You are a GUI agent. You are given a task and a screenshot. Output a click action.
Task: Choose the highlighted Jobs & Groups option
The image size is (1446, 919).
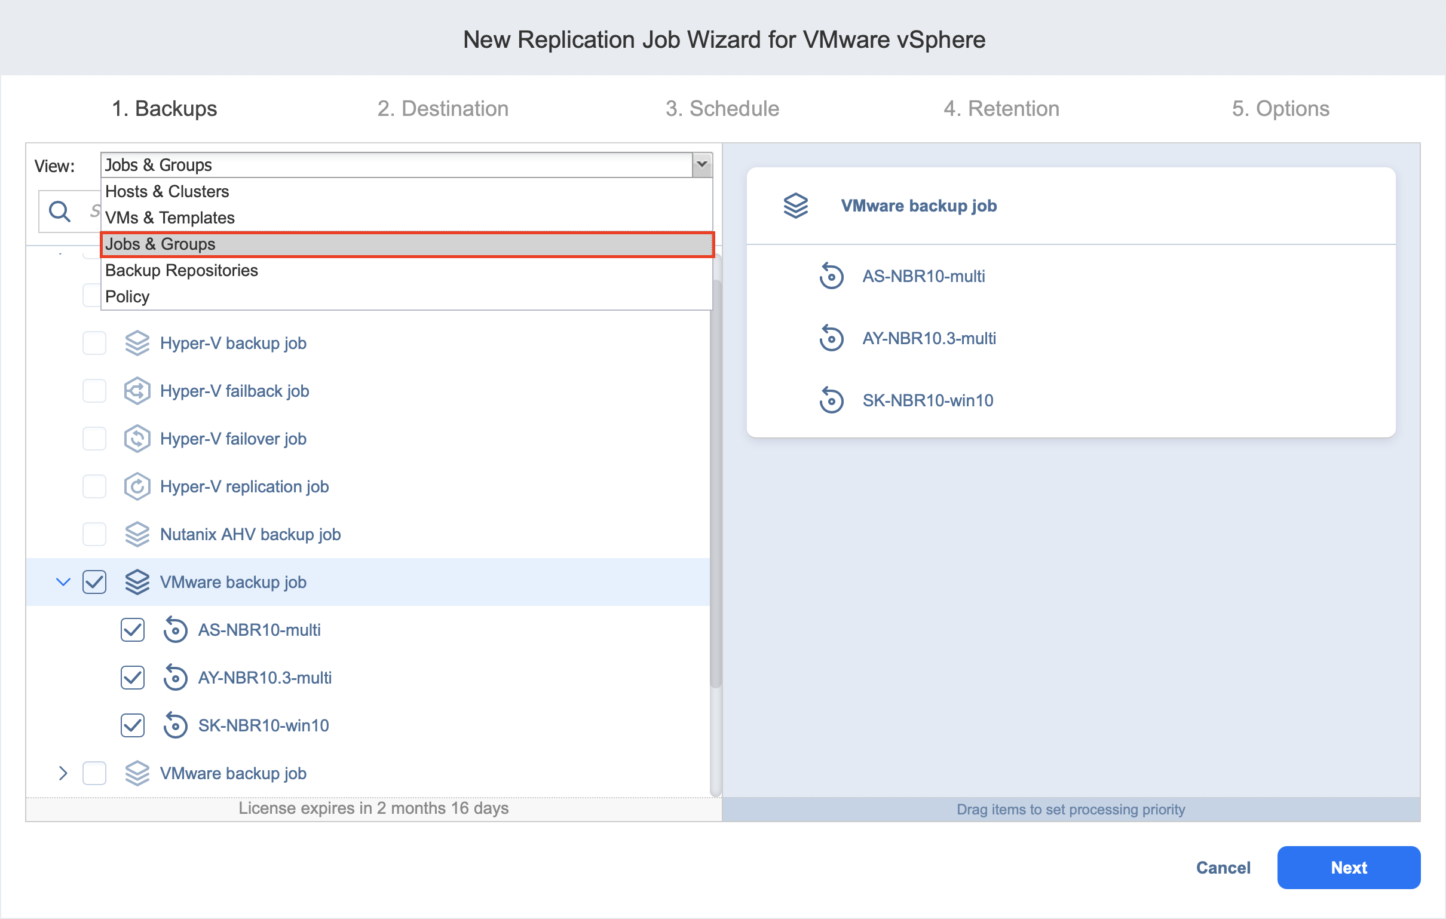click(x=406, y=244)
